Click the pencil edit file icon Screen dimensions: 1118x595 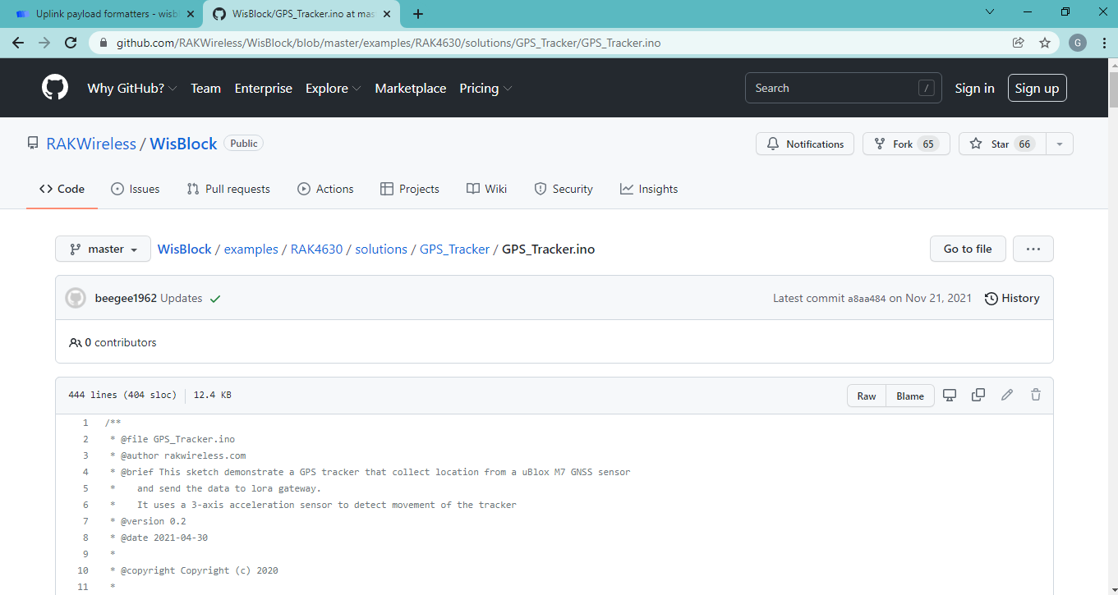(x=1007, y=396)
